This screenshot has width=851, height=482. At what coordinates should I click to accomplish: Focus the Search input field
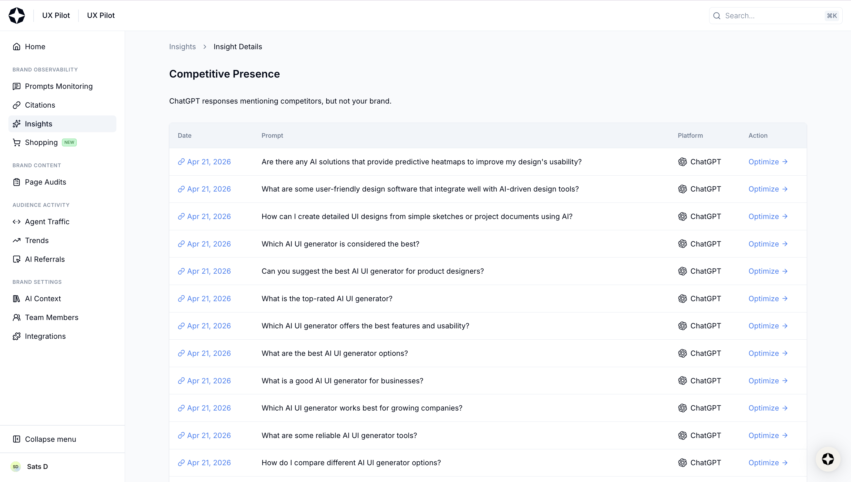(771, 16)
